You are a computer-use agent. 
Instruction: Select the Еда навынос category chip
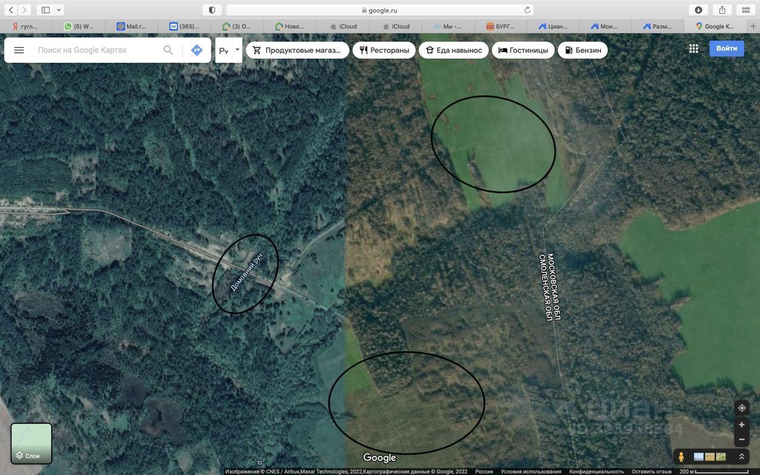point(454,50)
